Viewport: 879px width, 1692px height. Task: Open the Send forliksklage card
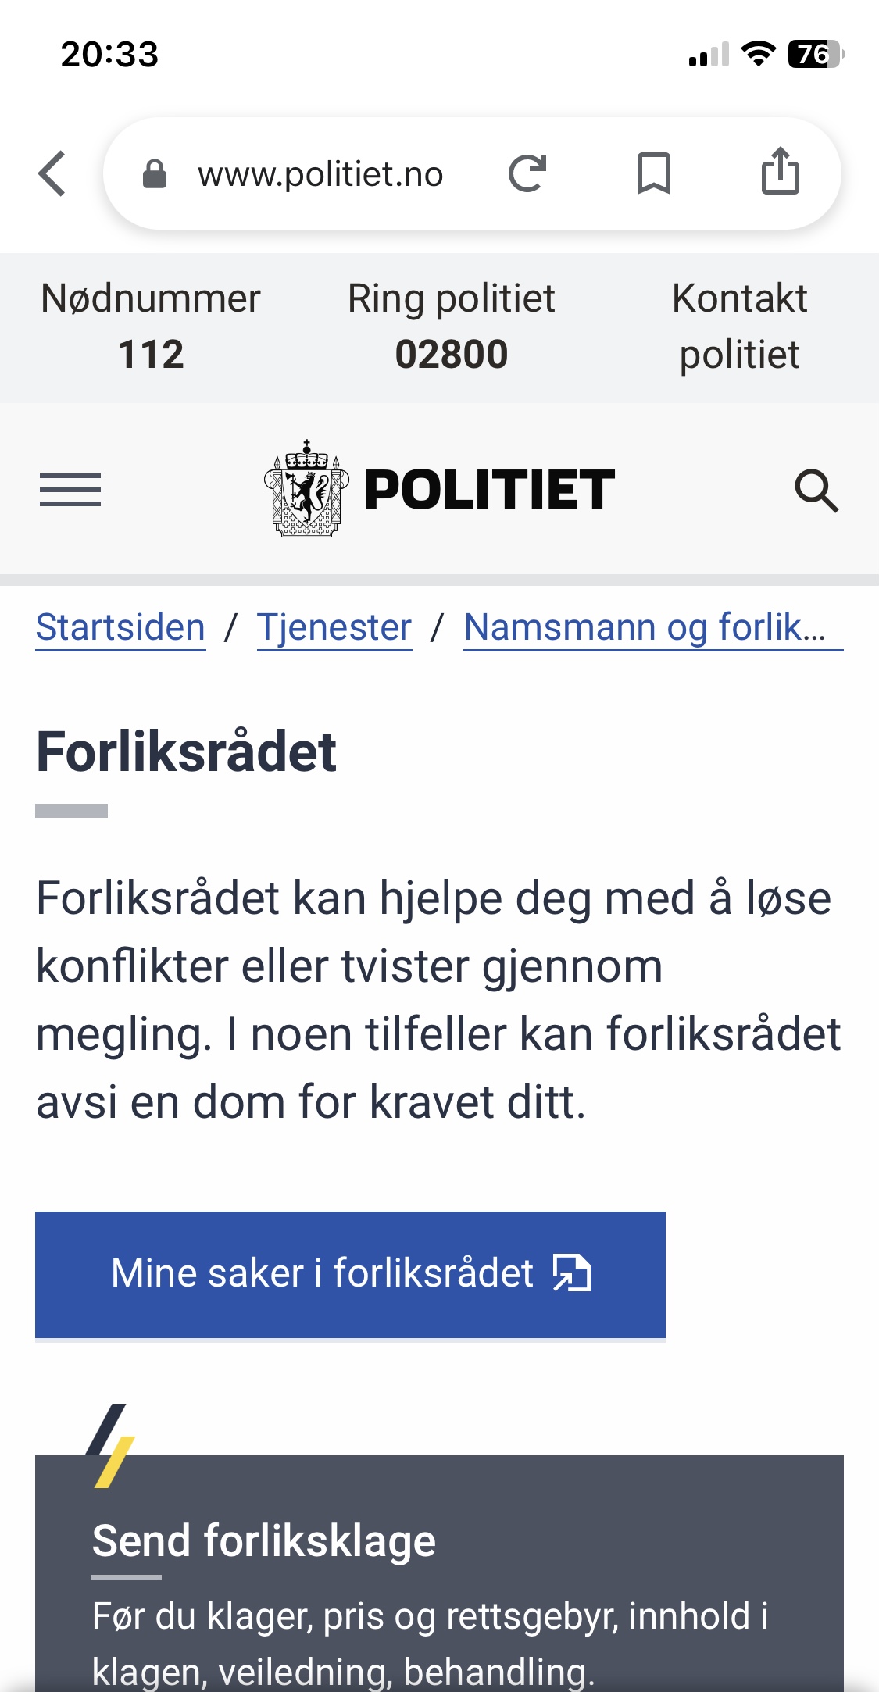(x=264, y=1541)
